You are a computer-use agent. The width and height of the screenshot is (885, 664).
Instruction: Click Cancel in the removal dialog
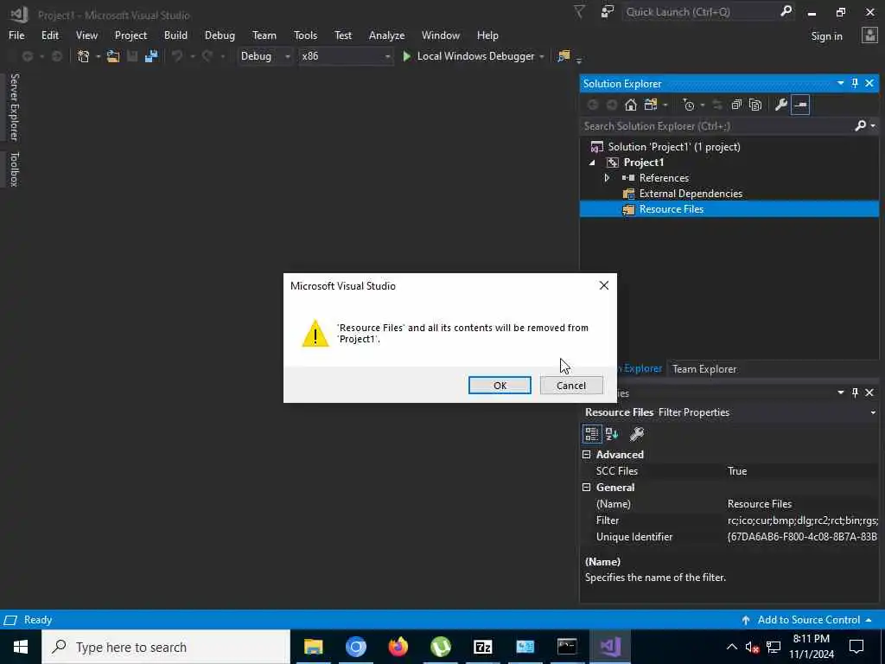point(571,385)
